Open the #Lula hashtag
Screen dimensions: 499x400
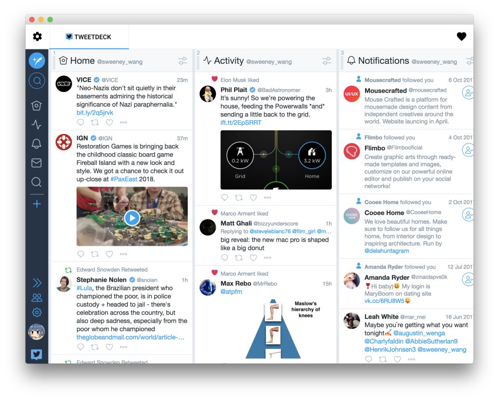coord(84,288)
